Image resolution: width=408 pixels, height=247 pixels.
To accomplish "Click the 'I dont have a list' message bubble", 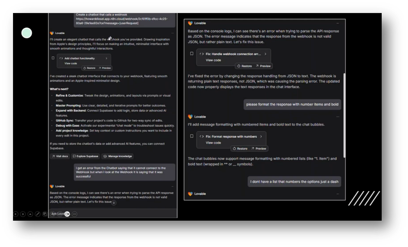I will (x=294, y=182).
